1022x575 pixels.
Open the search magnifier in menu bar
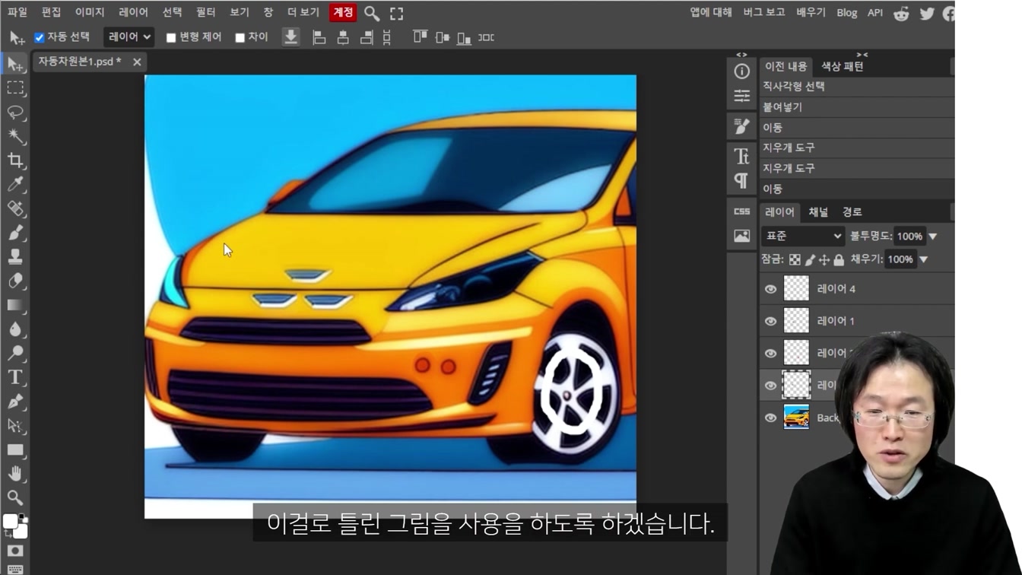(372, 13)
